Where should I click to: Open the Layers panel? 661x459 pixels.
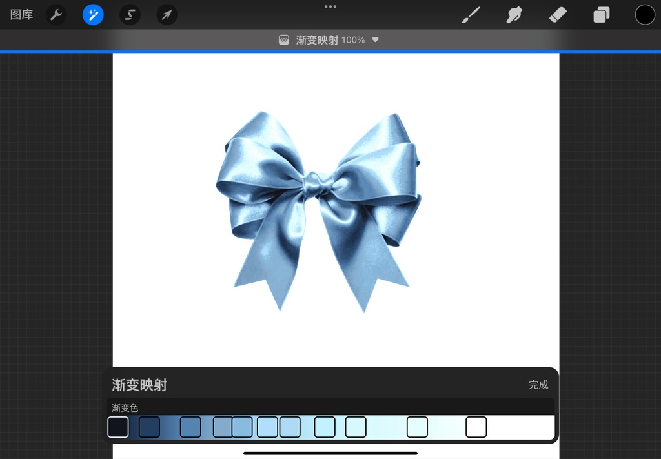tap(601, 14)
